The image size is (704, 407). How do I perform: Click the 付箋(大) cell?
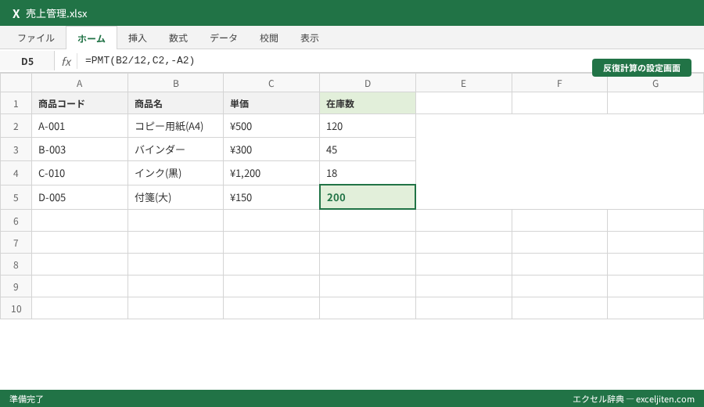click(x=175, y=197)
